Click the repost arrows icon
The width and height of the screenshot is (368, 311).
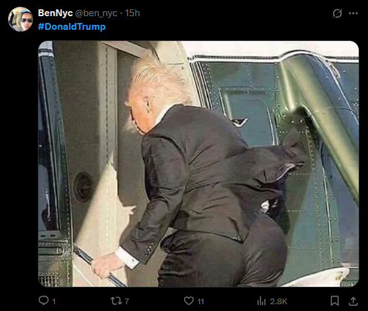(115, 301)
